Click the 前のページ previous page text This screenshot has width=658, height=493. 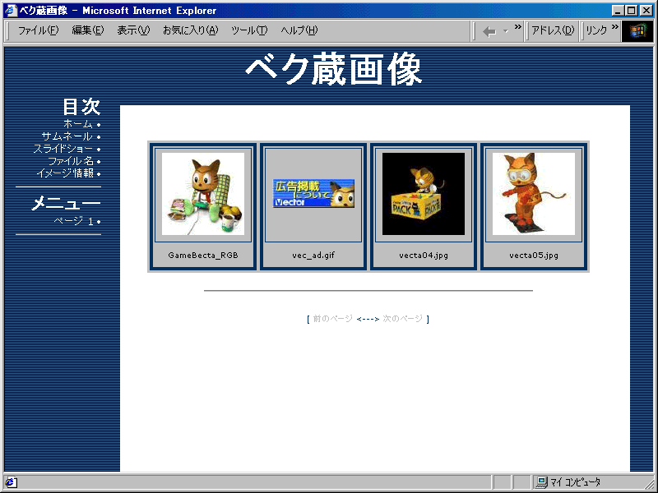(333, 319)
